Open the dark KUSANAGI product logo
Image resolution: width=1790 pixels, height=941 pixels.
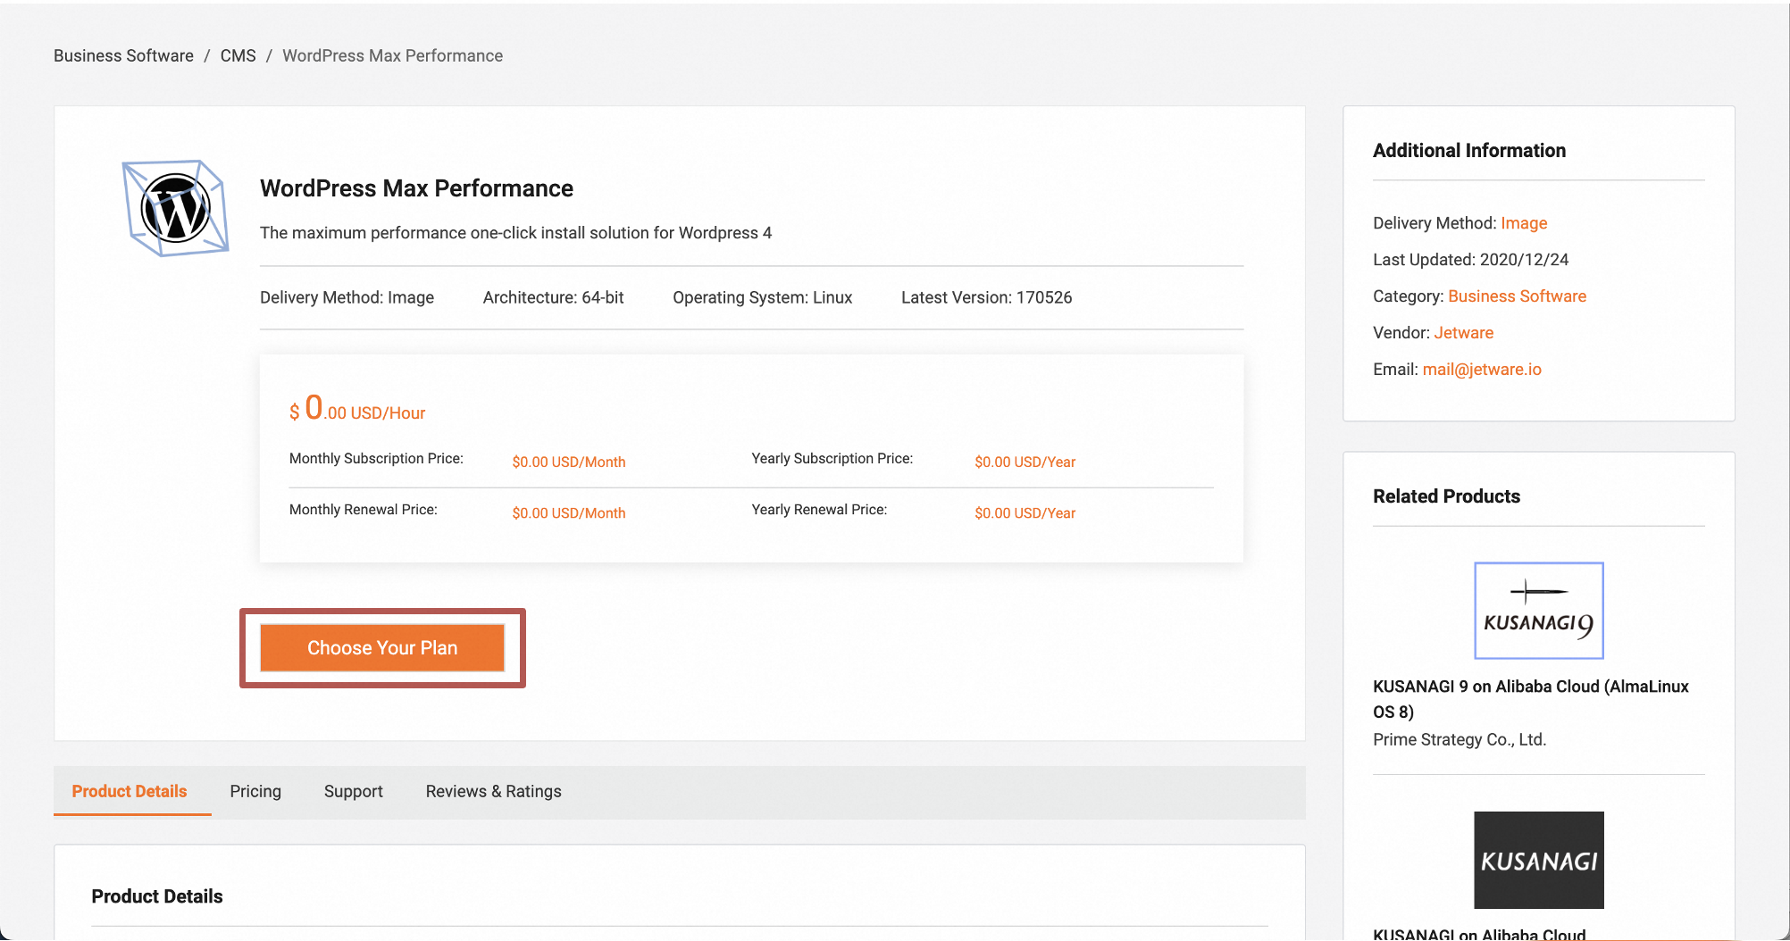1538,860
